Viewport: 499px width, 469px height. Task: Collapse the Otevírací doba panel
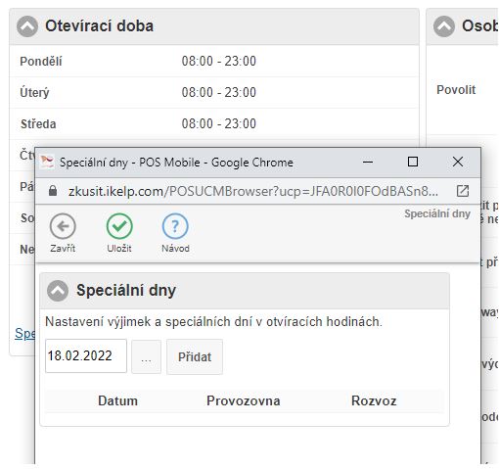click(27, 26)
